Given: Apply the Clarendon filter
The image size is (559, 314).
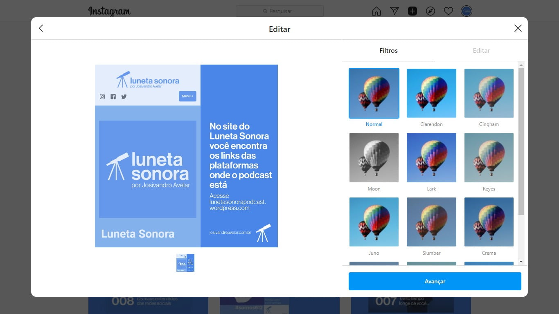Looking at the screenshot, I should (x=431, y=93).
